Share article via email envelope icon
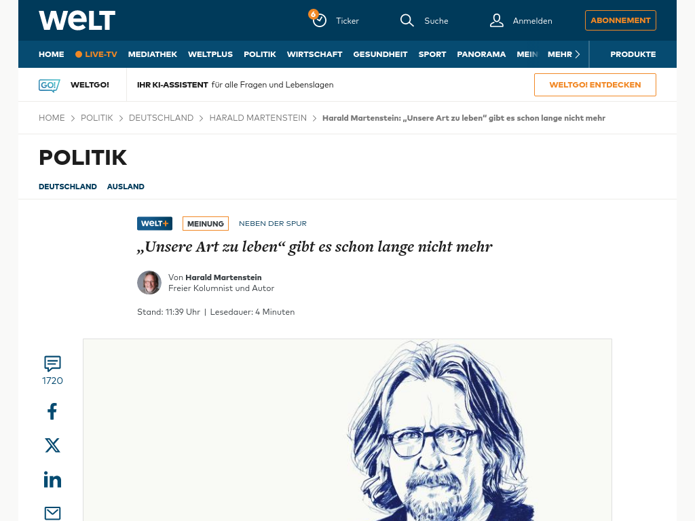 52,513
